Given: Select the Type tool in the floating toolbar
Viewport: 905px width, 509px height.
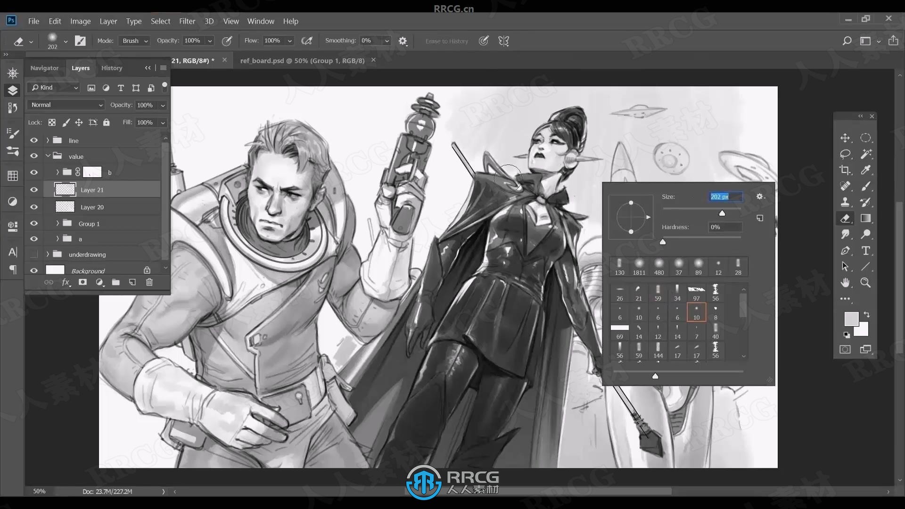Looking at the screenshot, I should 865,251.
